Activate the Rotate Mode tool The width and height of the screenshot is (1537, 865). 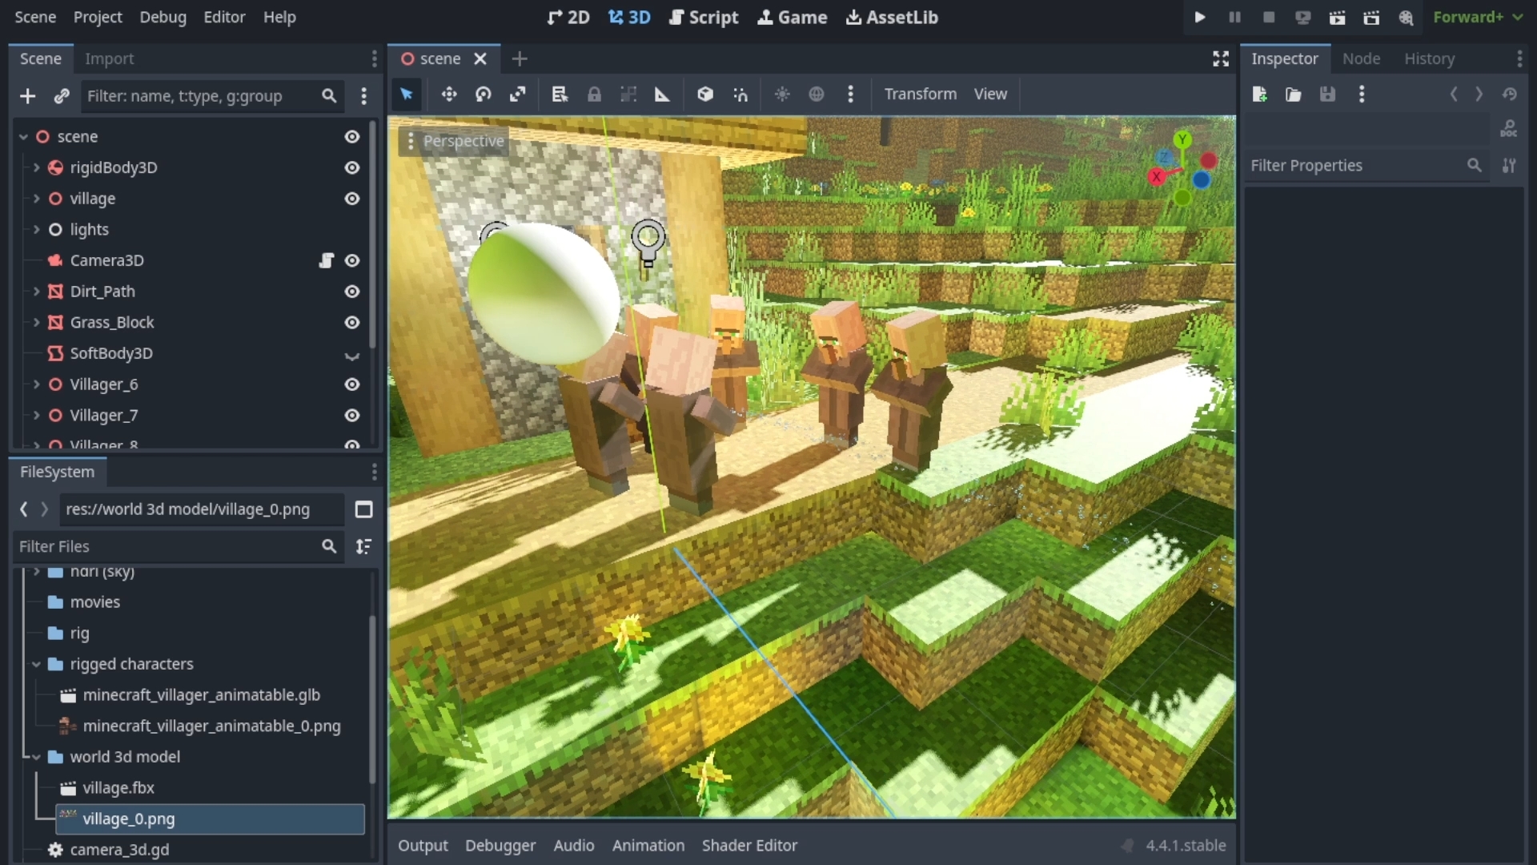click(x=484, y=95)
